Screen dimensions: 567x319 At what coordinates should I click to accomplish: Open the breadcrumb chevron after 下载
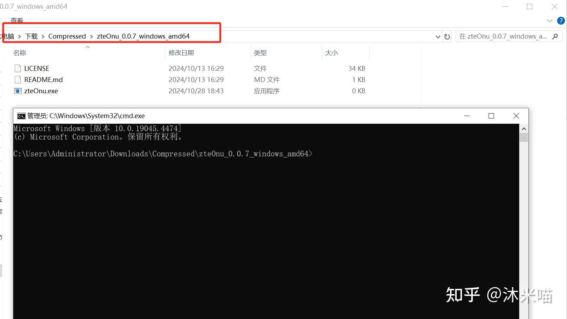click(43, 36)
